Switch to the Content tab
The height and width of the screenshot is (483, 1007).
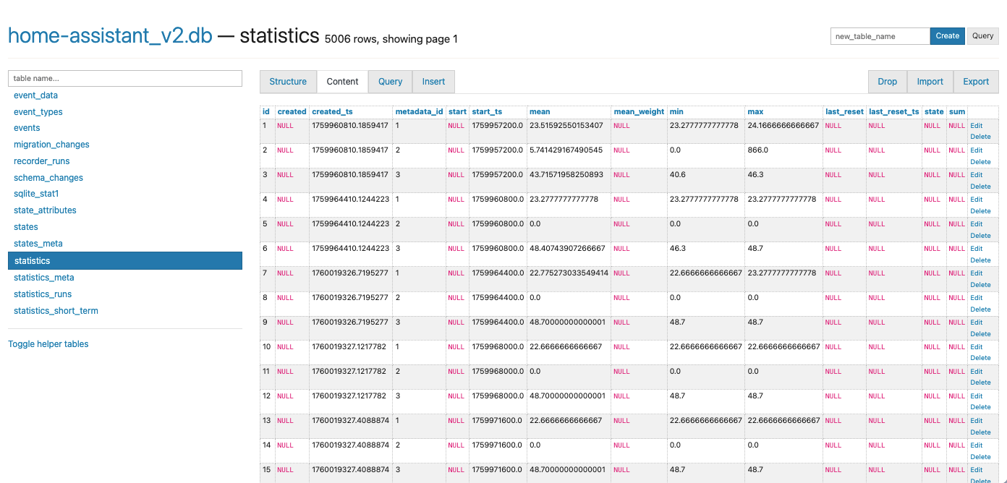[342, 82]
